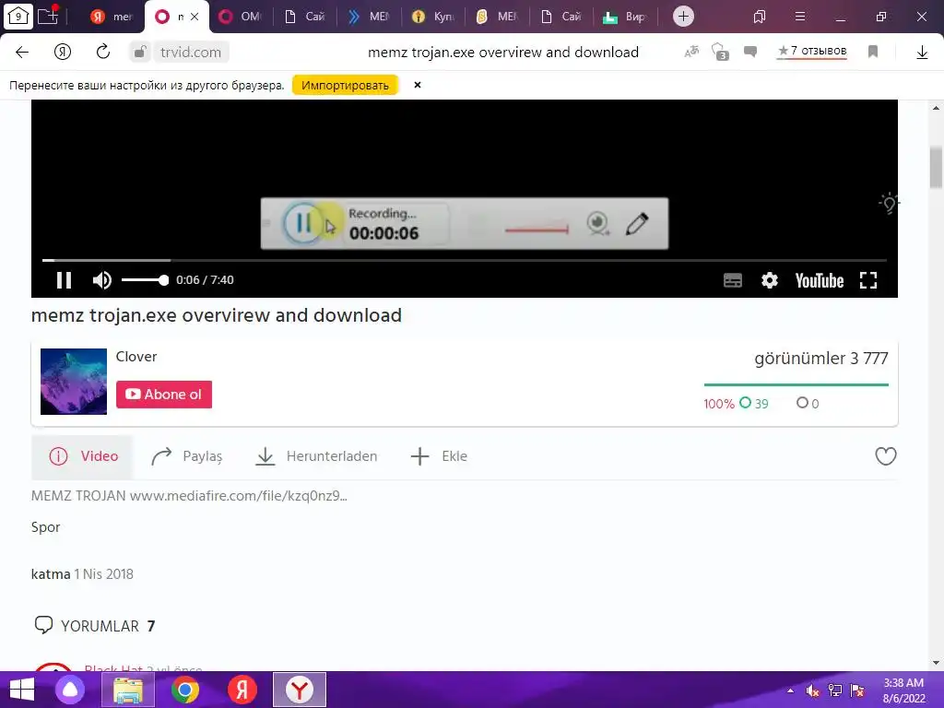The width and height of the screenshot is (944, 708).
Task: Open Clover channel thumbnail
Action: point(74,381)
